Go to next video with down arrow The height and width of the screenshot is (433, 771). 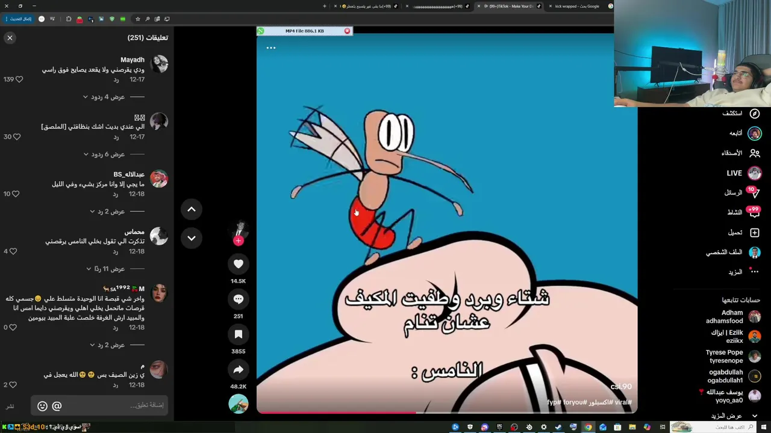point(192,238)
